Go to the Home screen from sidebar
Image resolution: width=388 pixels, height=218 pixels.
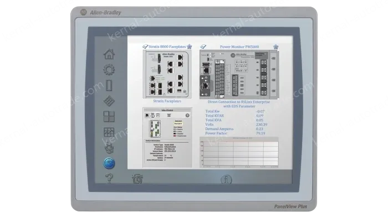(109, 54)
